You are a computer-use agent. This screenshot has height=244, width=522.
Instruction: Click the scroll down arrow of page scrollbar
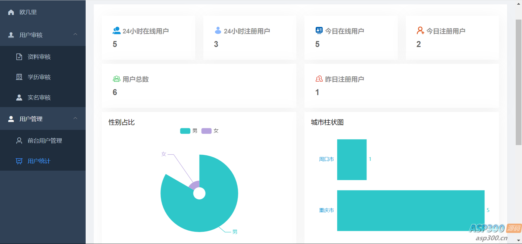518,240
